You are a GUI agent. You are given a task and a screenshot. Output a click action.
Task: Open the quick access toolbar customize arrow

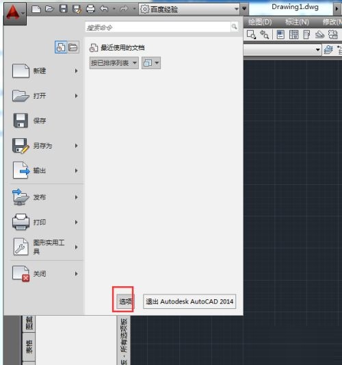(244, 9)
